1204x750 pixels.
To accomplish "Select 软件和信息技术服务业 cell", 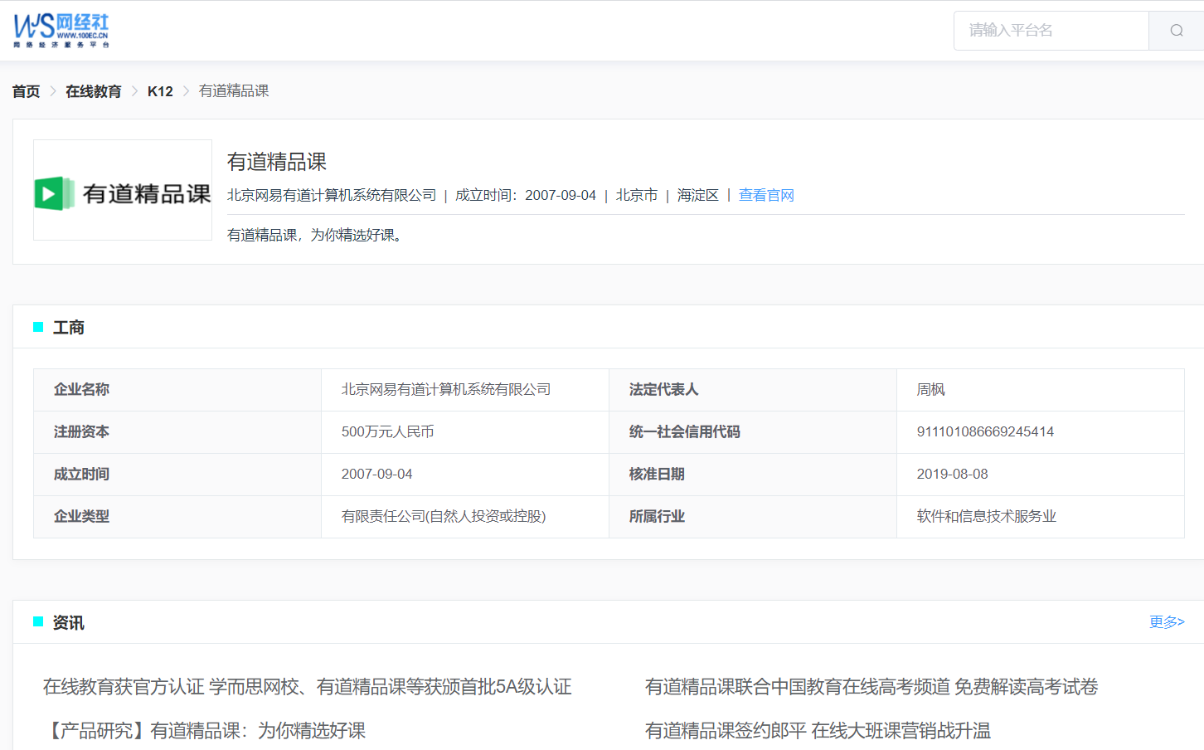I will pyautogui.click(x=1041, y=517).
